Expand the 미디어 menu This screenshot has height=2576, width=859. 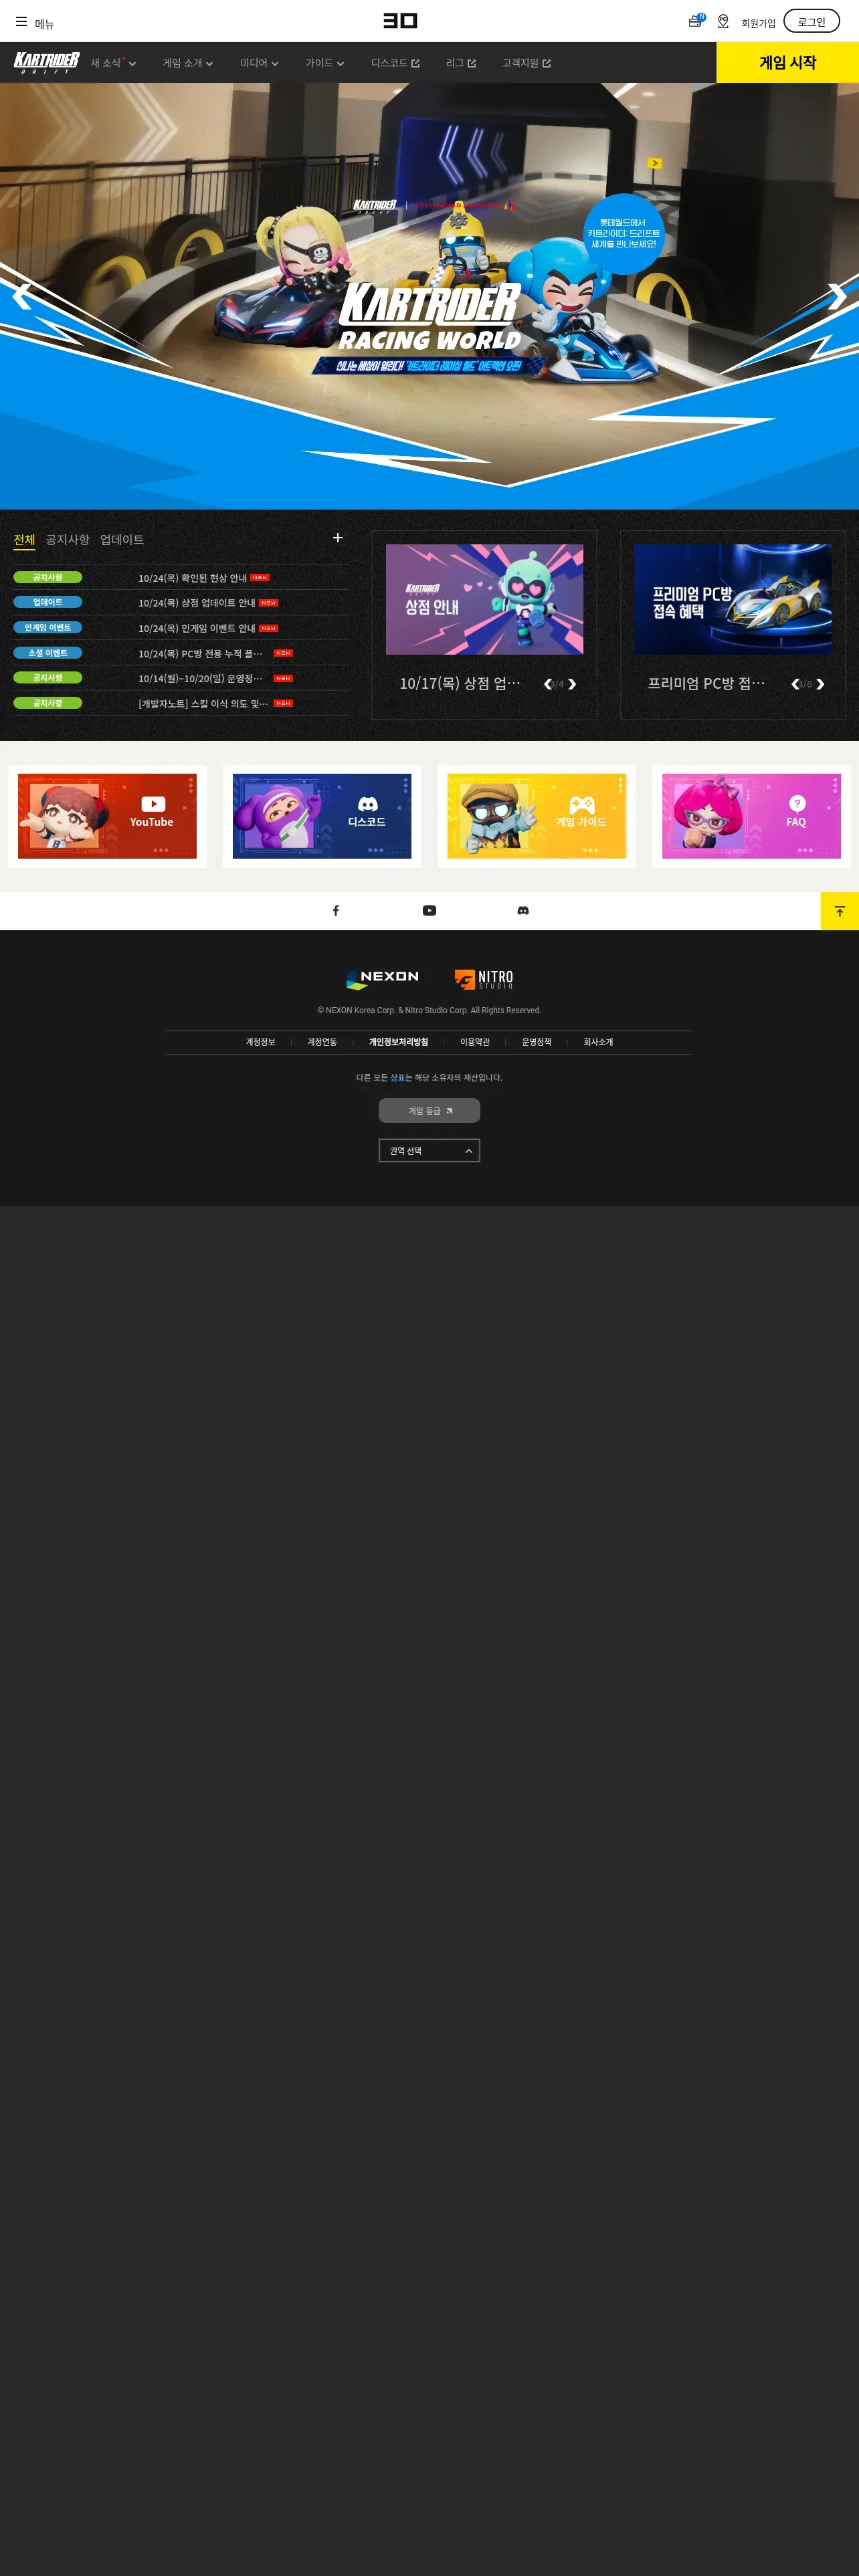tap(259, 63)
